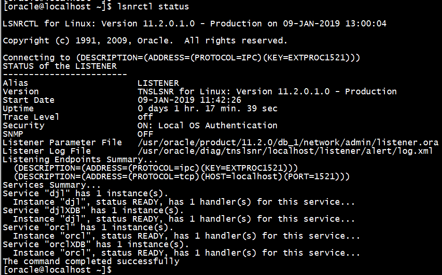Click the Service "orcl" has 1 instance line
This screenshot has width=442, height=275.
coord(88,227)
